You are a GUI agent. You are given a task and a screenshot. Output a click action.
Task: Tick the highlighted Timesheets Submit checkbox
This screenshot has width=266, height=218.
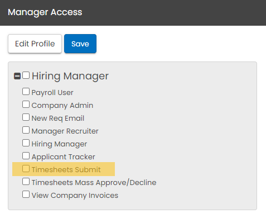coord(26,169)
